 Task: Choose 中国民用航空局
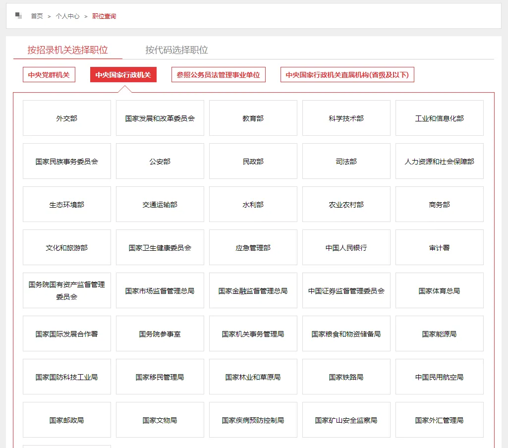[x=439, y=377]
